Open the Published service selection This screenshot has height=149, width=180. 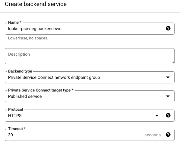(x=25, y=96)
